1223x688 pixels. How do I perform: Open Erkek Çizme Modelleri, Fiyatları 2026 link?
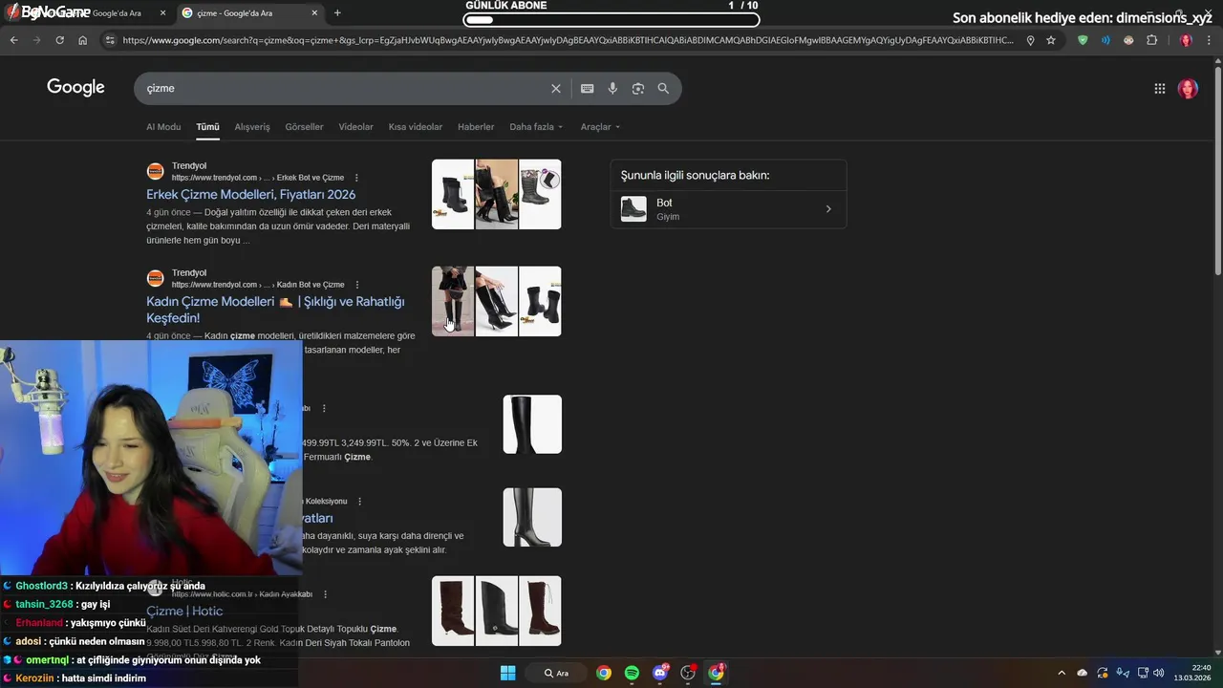click(250, 194)
